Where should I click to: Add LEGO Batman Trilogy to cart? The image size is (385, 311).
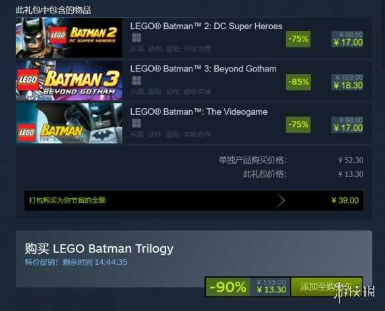tap(326, 287)
